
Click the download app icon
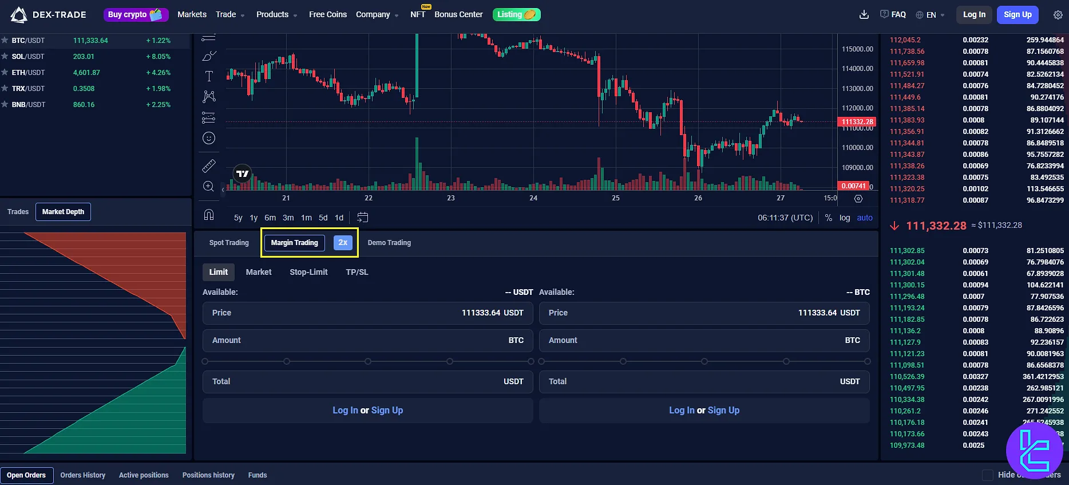(864, 14)
